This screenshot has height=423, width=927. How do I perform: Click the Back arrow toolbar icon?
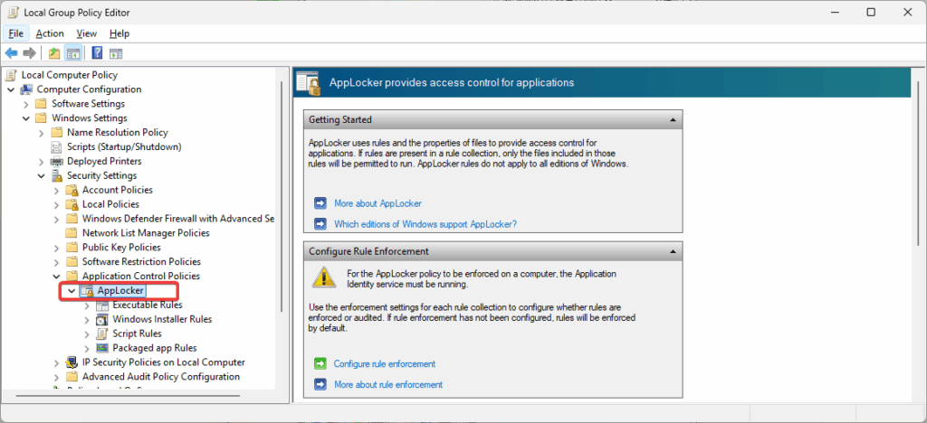click(11, 53)
